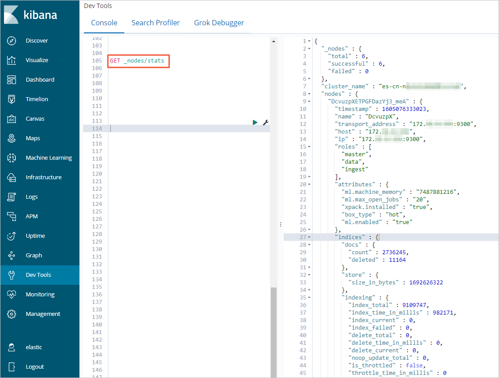This screenshot has height=378, width=499.
Task: Collapse indexing fold arrow line 35
Action: (x=309, y=298)
